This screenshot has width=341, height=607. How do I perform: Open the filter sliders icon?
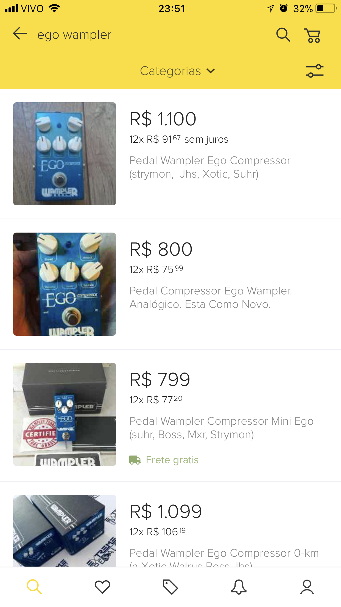click(314, 71)
